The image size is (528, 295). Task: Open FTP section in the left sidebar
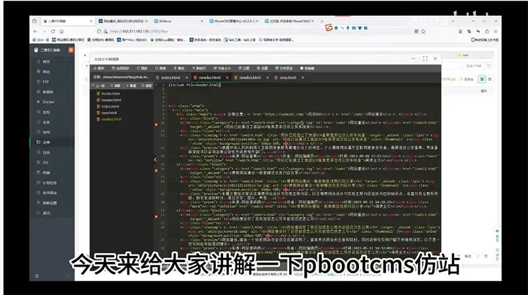46,81
